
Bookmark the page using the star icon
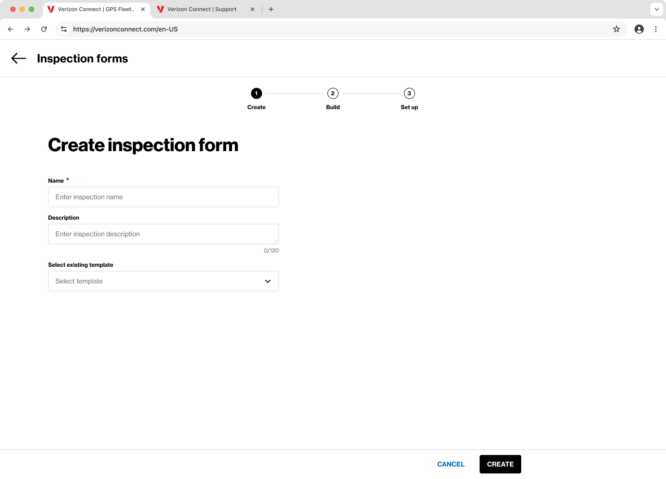click(616, 29)
